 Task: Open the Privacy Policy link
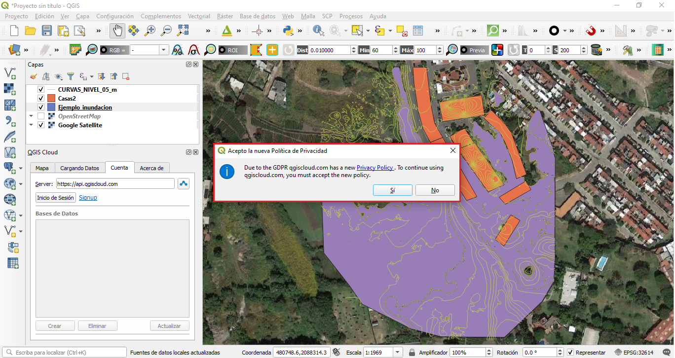click(375, 168)
